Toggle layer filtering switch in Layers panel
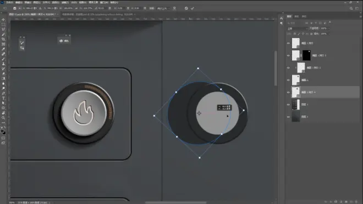The height and width of the screenshot is (204, 363). click(329, 22)
